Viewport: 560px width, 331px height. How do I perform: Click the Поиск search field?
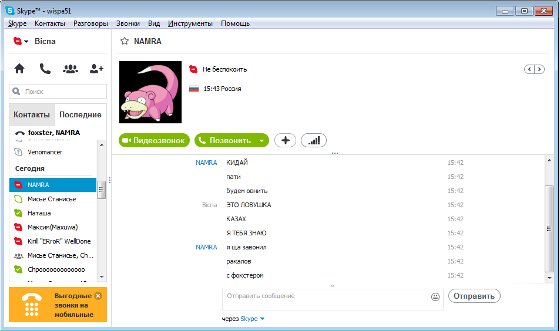pyautogui.click(x=58, y=92)
